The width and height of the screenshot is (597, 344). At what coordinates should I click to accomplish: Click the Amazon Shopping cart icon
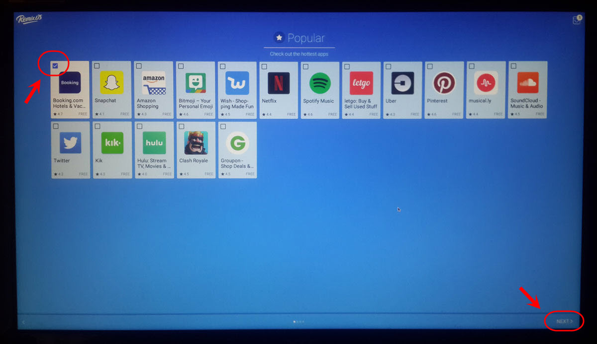[x=154, y=83]
